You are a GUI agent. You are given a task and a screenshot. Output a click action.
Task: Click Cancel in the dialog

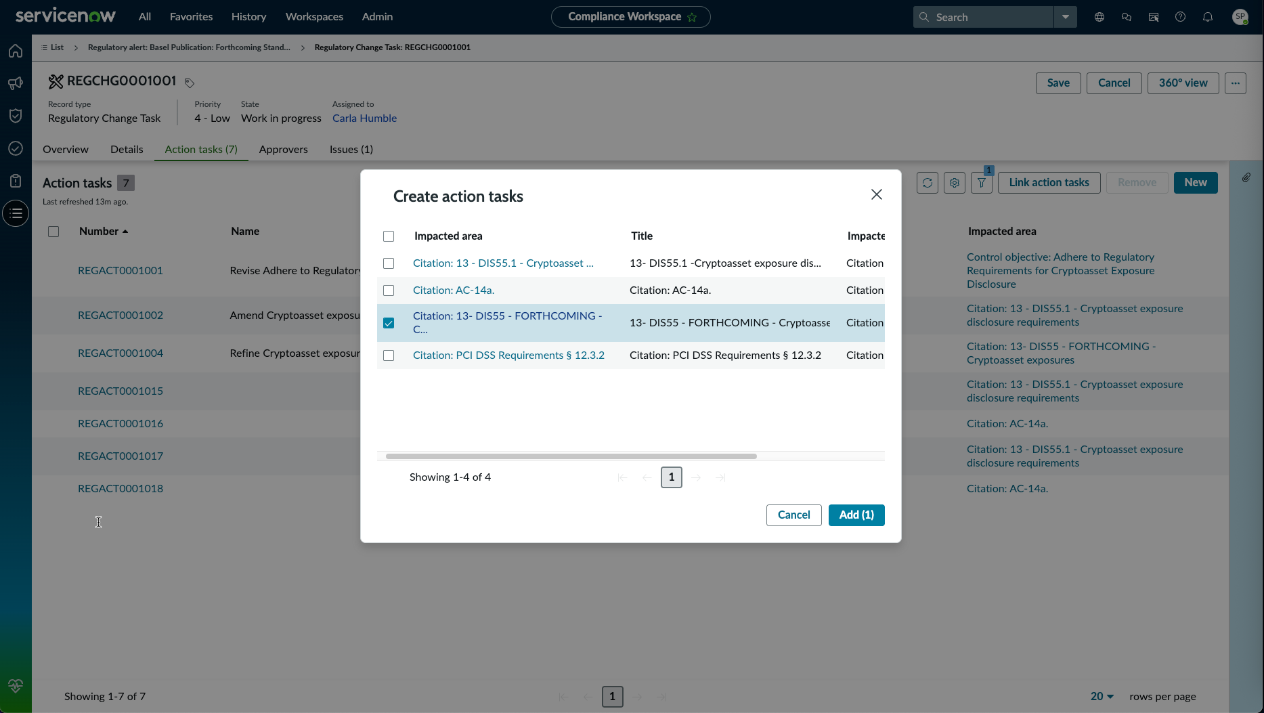[x=793, y=515]
